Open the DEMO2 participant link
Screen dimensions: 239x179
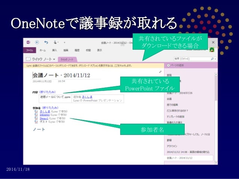(45, 115)
